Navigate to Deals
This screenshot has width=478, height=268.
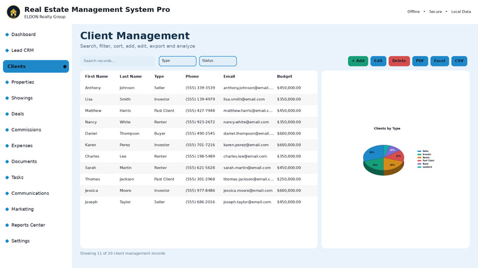(18, 114)
